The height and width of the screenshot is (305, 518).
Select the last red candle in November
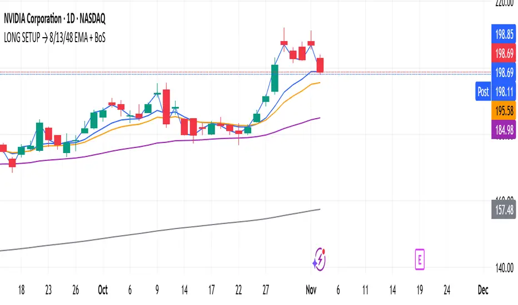320,65
